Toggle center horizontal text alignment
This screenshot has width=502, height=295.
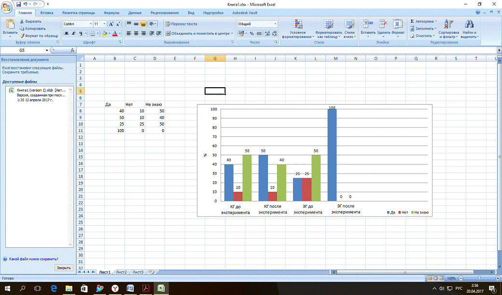pos(136,34)
